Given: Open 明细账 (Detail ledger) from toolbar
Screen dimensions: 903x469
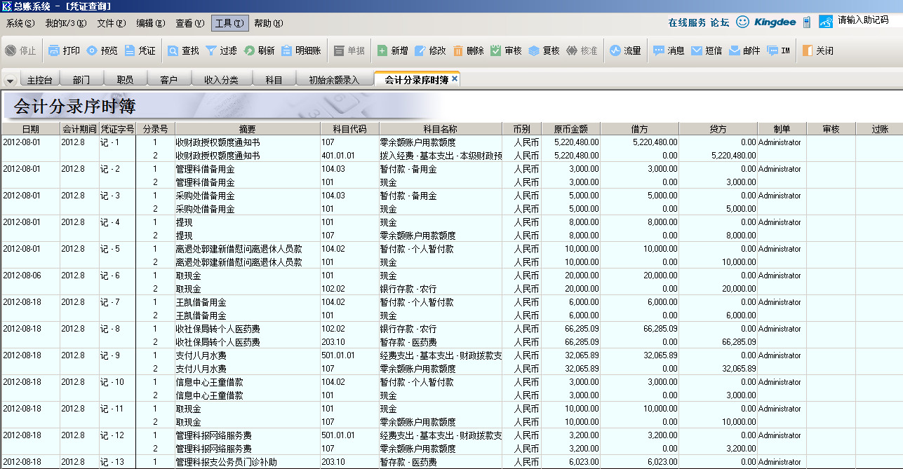Looking at the screenshot, I should [x=287, y=50].
